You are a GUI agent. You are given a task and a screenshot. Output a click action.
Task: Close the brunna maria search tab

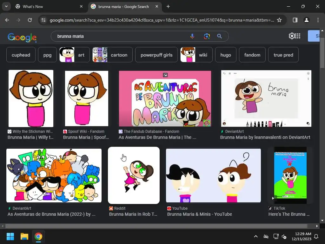[x=157, y=7]
